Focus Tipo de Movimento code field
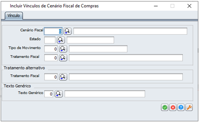 point(51,49)
